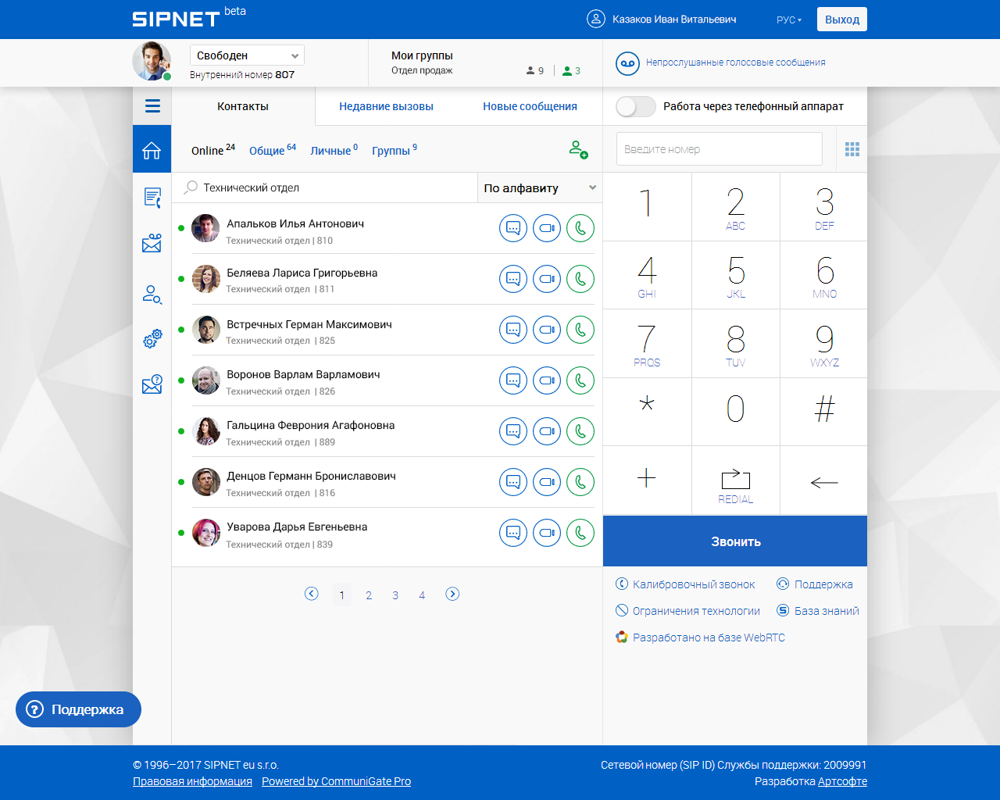Open the dial pad grid icon

coord(852,149)
